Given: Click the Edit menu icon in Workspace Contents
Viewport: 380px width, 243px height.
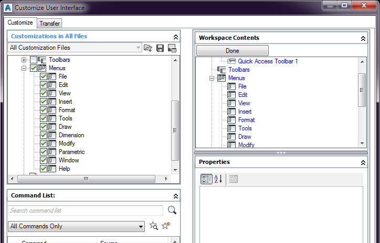Looking at the screenshot, I should pyautogui.click(x=231, y=95).
